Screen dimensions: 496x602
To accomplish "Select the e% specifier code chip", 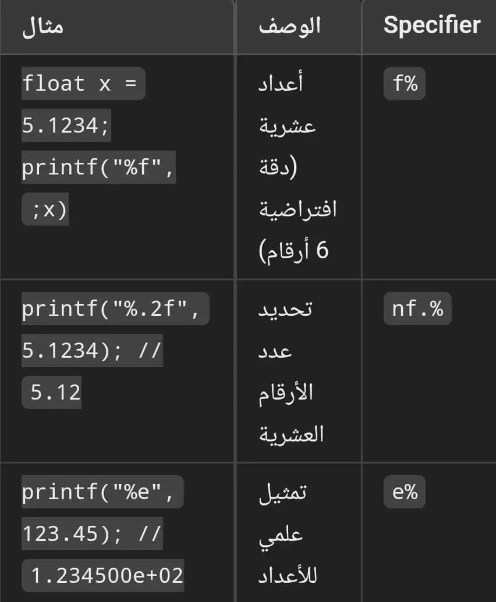I will (405, 492).
